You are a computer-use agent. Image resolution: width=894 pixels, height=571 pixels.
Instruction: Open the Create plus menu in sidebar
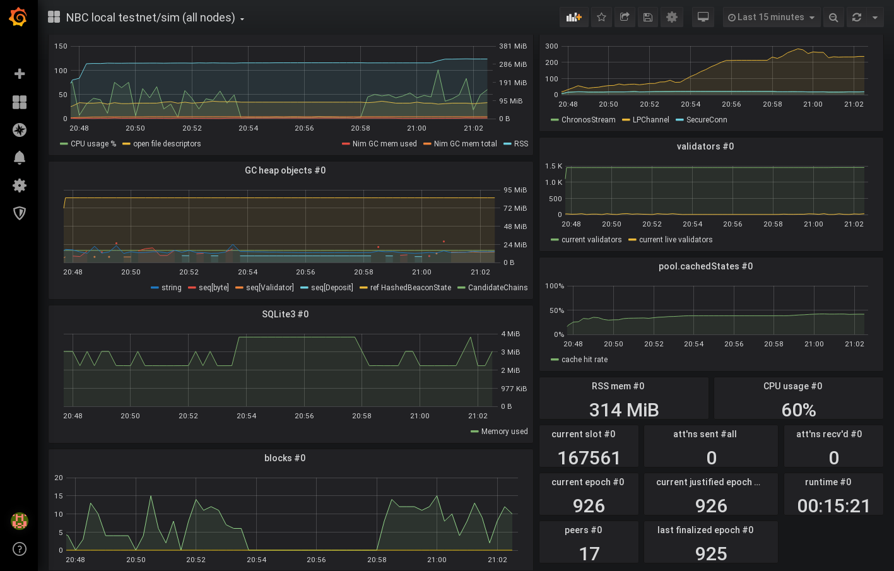[x=20, y=74]
